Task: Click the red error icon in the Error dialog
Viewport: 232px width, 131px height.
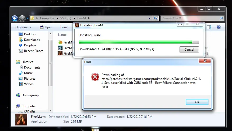Action: pos(95,77)
